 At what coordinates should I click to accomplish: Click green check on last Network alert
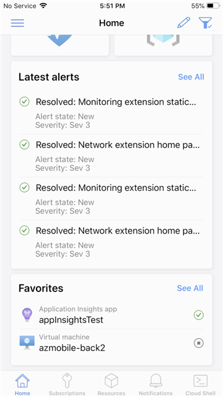click(x=25, y=230)
